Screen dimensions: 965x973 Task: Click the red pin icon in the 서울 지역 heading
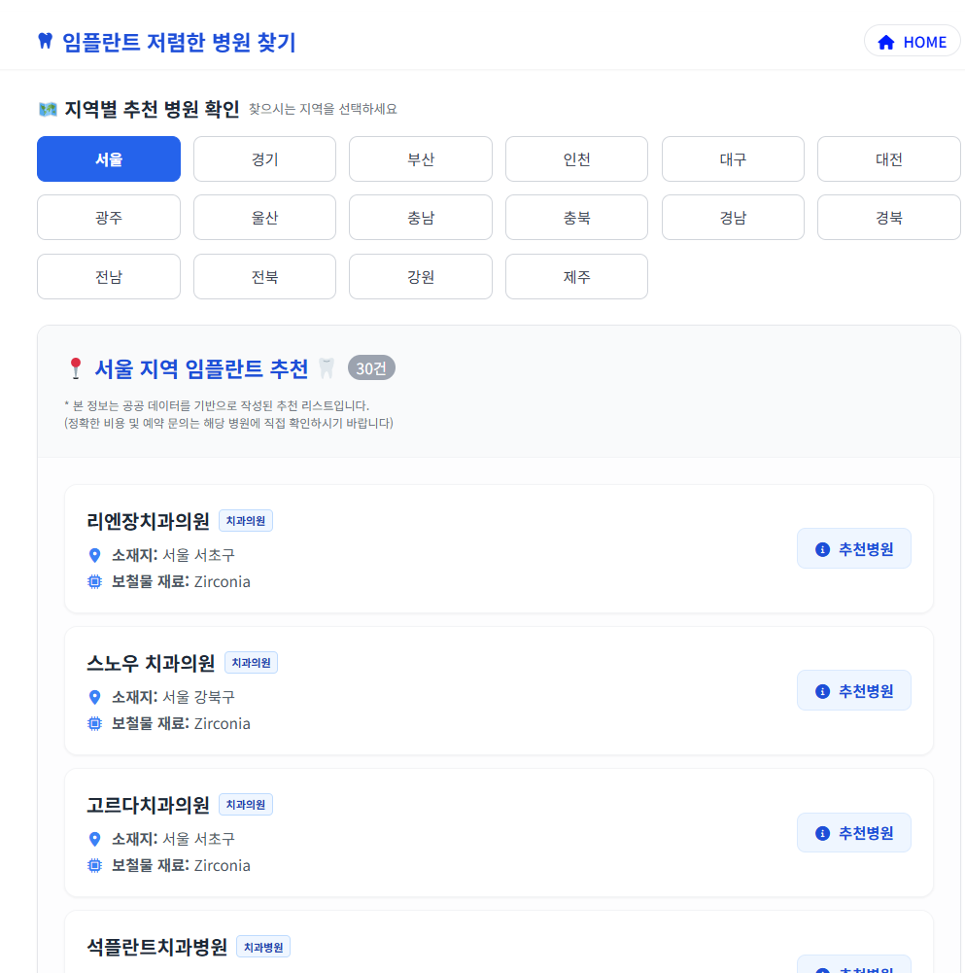coord(76,368)
